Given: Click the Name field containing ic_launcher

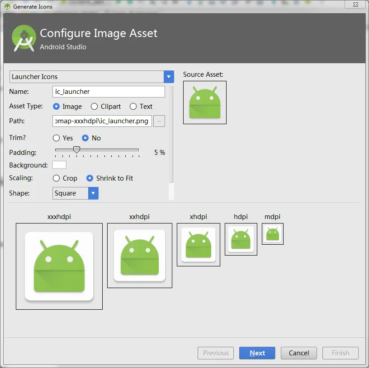Looking at the screenshot, I should point(109,92).
